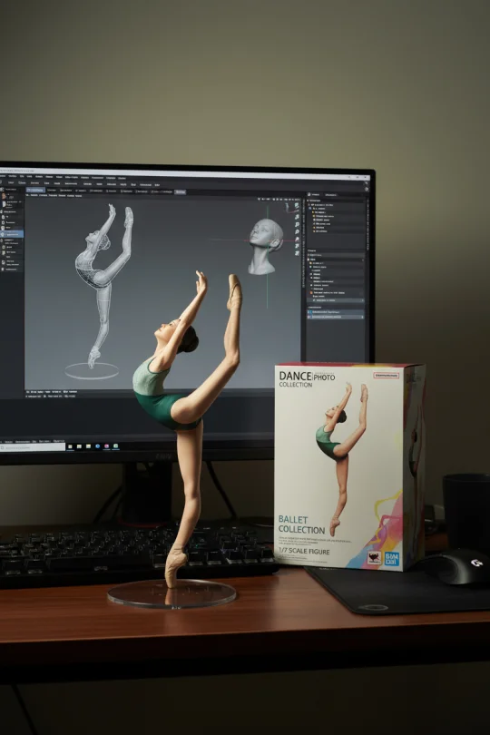The height and width of the screenshot is (735, 490).
Task: Select the topmost icon in the viewport's vertical toolbar
Action: click(x=297, y=206)
